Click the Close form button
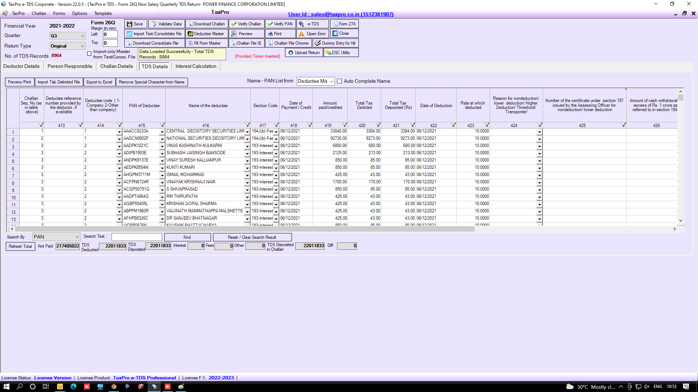Screen dimensions: 698x392 pyautogui.click(x=344, y=33)
